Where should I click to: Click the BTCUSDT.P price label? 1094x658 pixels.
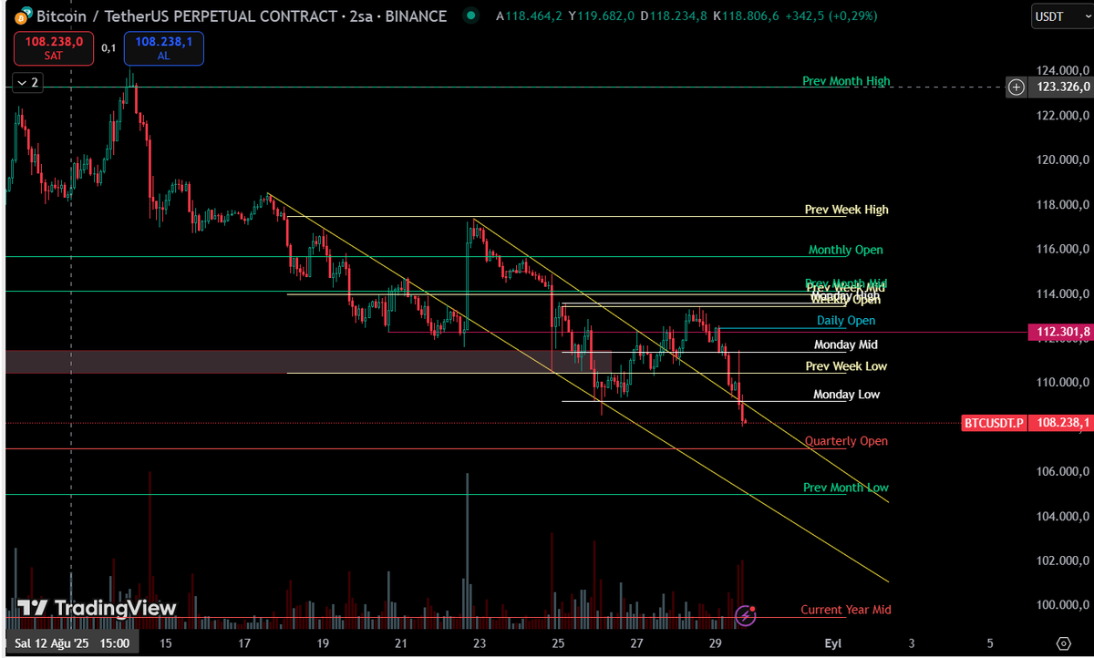(996, 423)
